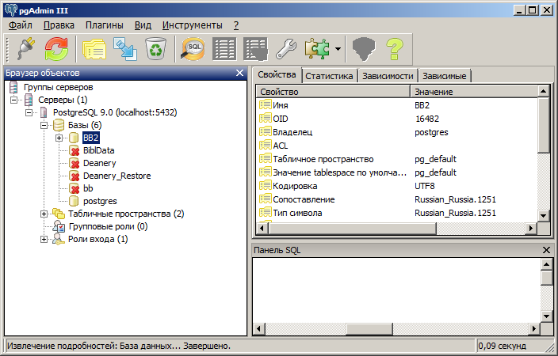Image resolution: width=558 pixels, height=356 pixels.
Task: Select the bb database
Action: (88, 188)
